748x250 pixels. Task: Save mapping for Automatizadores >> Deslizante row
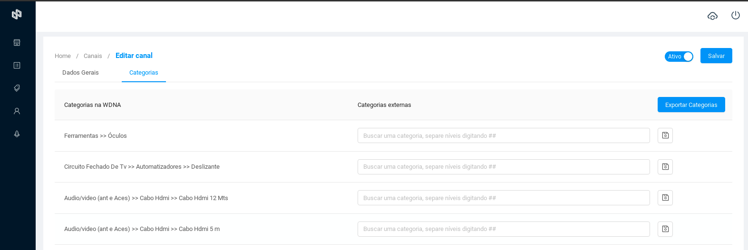pyautogui.click(x=665, y=167)
